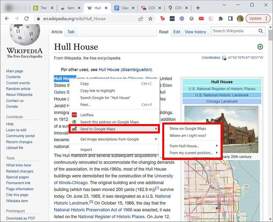
Task: Open the Main page sidebar link
Action: (x=14, y=71)
